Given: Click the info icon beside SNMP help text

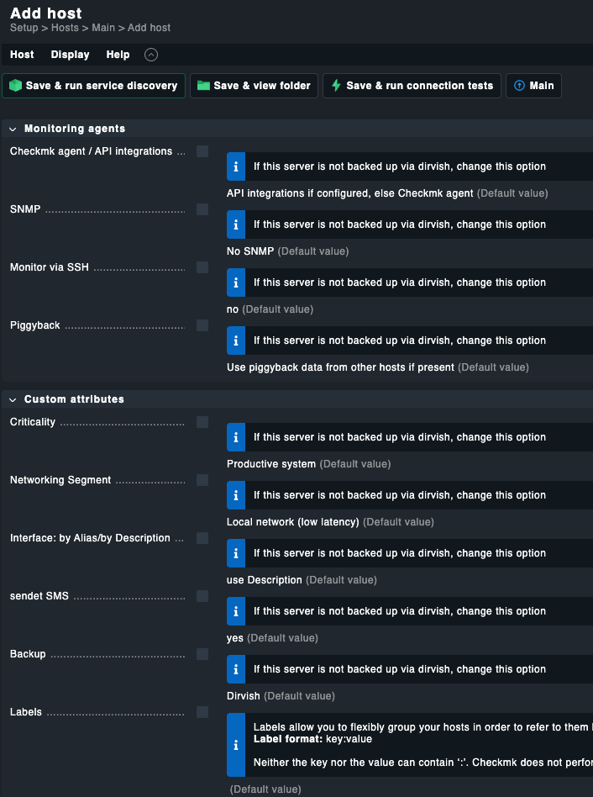Looking at the screenshot, I should [236, 224].
